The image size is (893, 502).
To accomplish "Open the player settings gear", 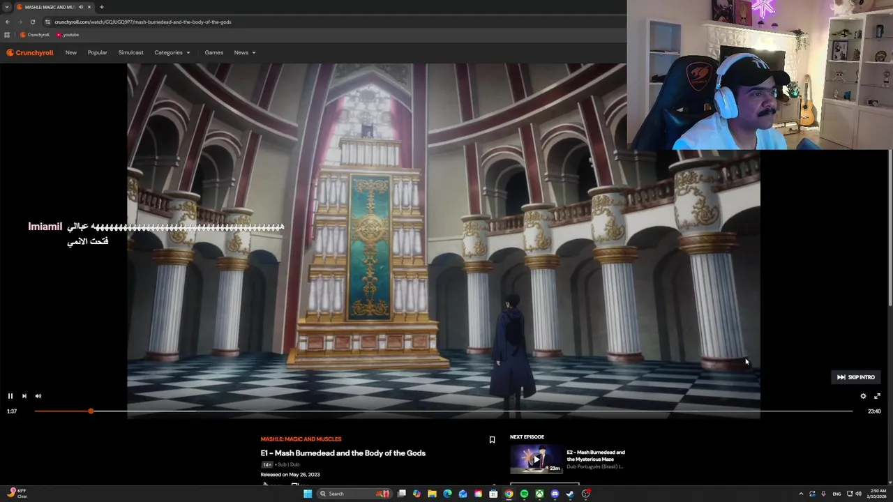I will point(863,396).
